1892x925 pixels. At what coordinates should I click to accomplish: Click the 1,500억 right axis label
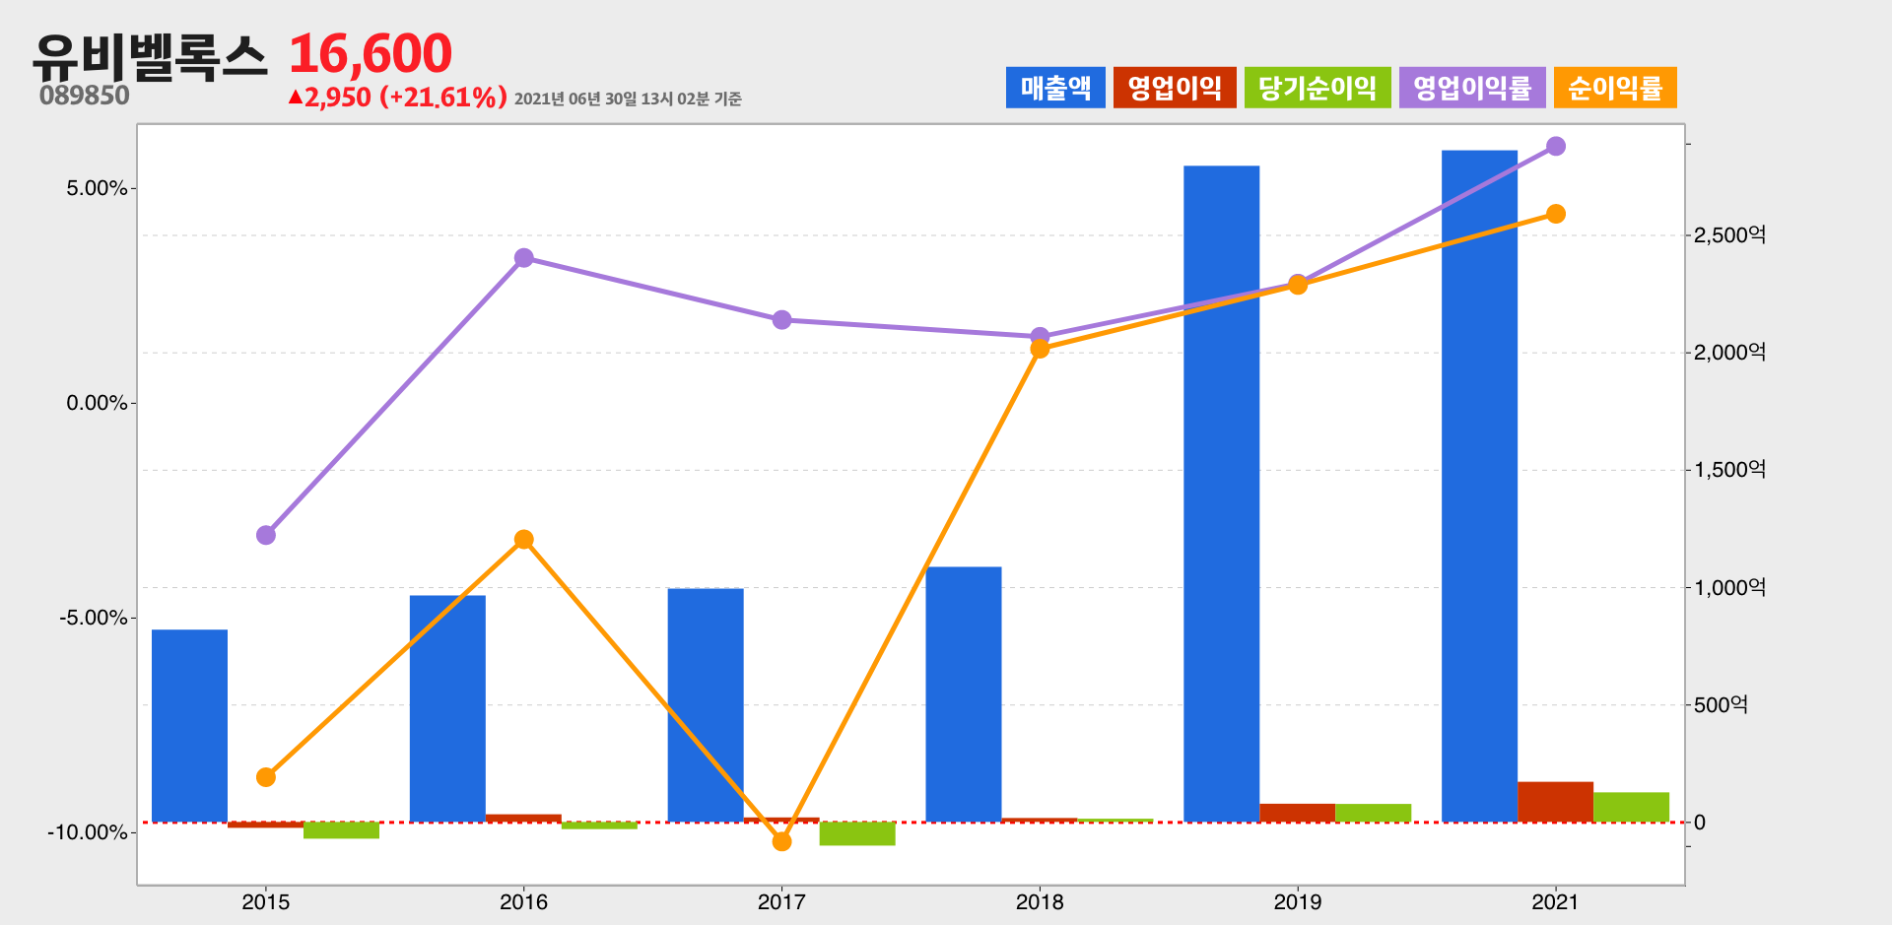tap(1729, 469)
